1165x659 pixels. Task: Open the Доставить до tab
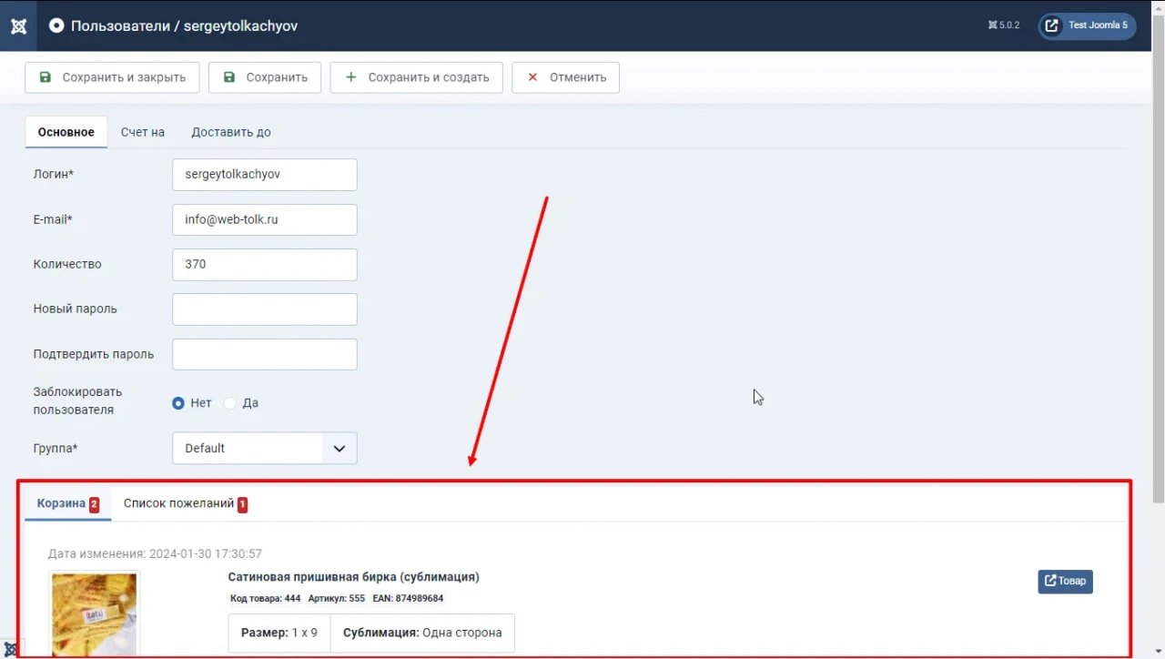[231, 132]
